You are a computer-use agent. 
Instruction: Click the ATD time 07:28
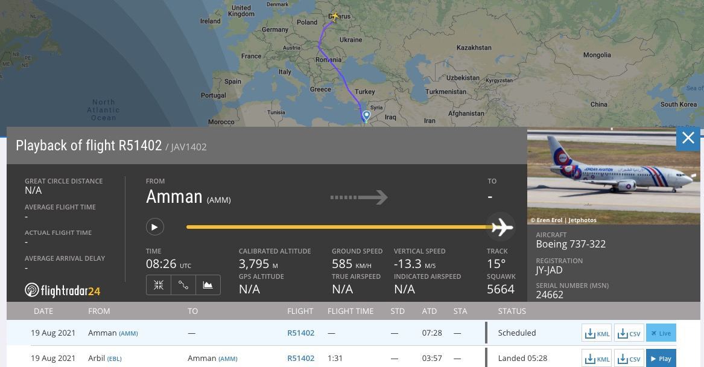[432, 333]
